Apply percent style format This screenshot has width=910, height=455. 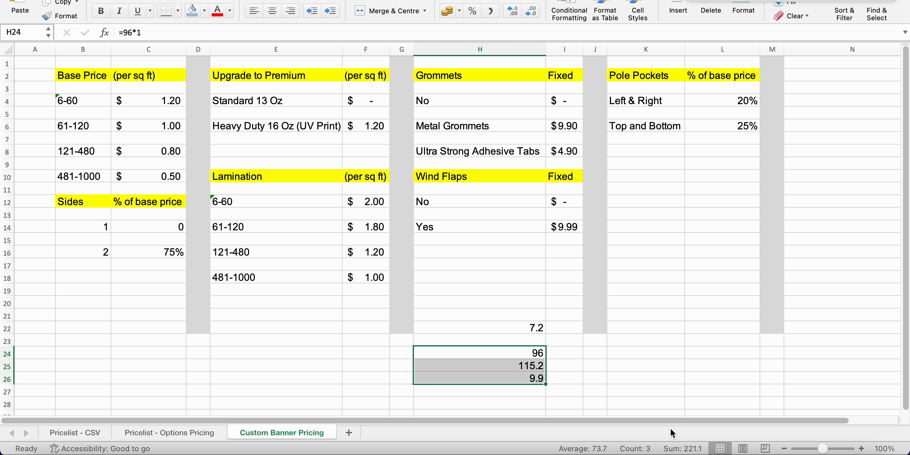[x=472, y=11]
